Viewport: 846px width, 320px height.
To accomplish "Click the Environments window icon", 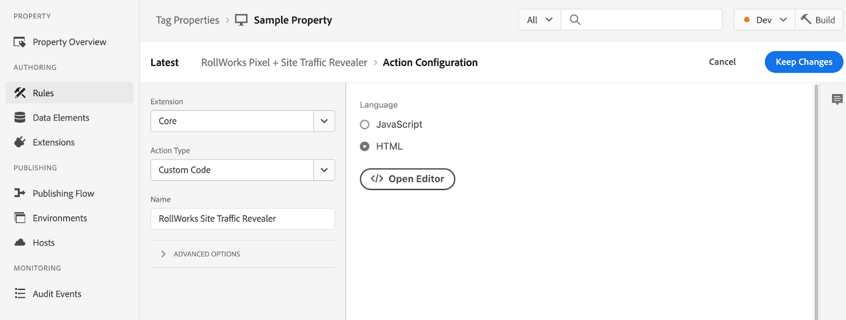I will 20,218.
